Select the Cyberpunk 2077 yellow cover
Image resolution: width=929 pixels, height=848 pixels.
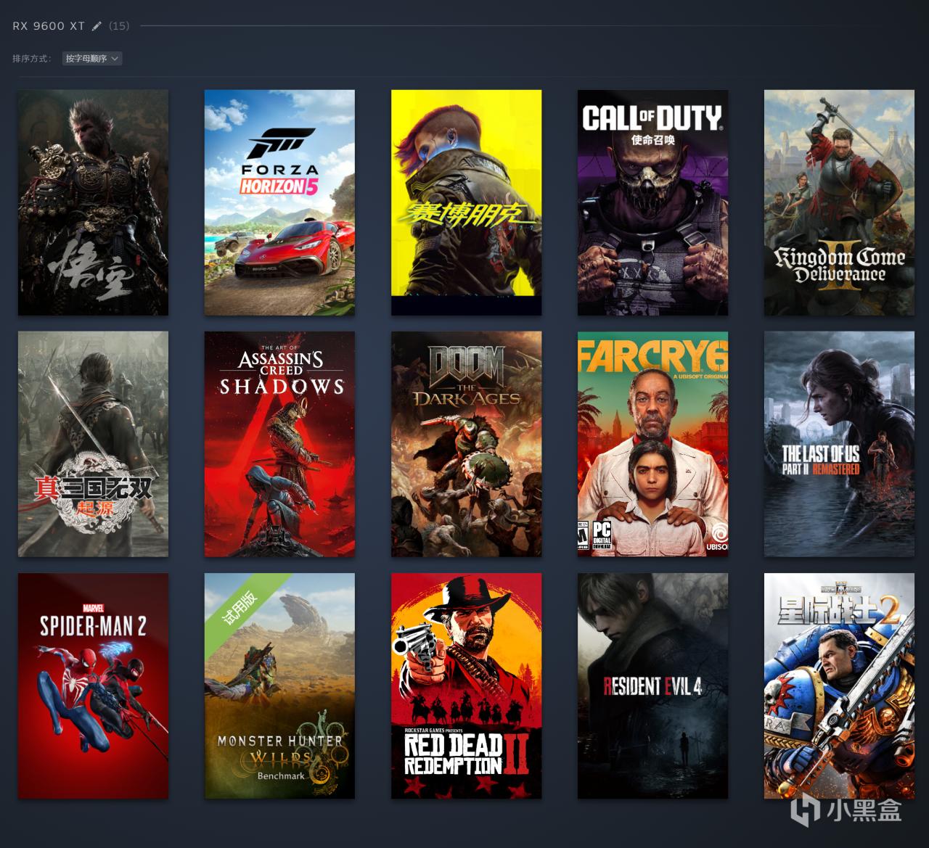coord(466,202)
